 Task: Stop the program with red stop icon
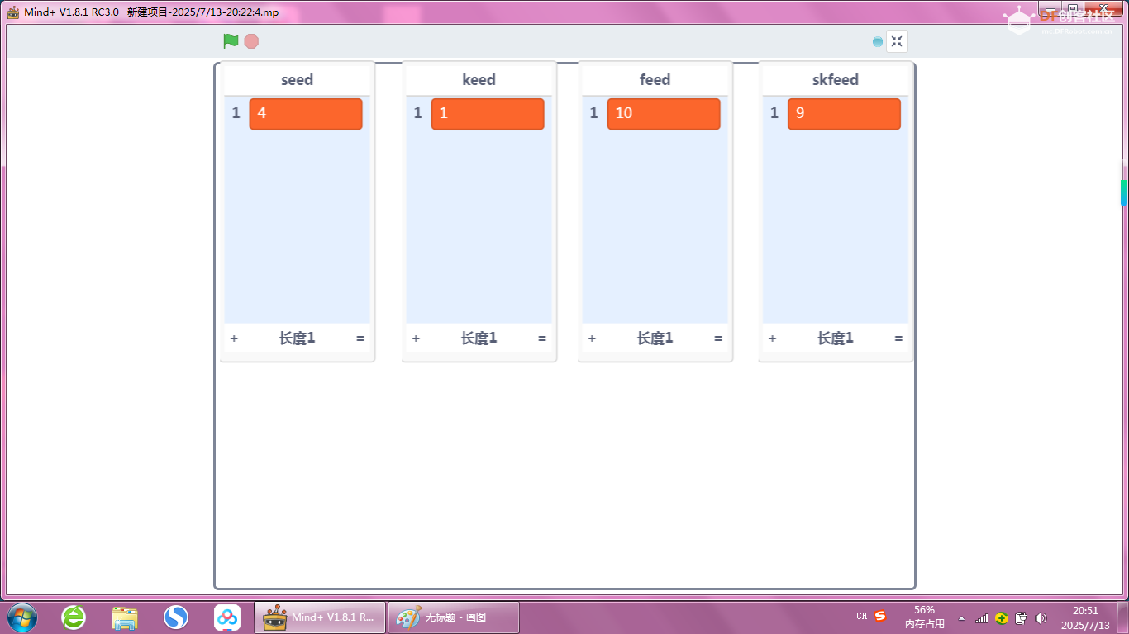(251, 41)
